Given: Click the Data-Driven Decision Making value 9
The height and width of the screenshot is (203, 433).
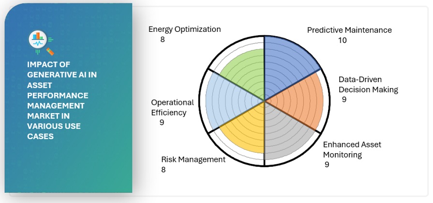Looking at the screenshot, I should [343, 100].
